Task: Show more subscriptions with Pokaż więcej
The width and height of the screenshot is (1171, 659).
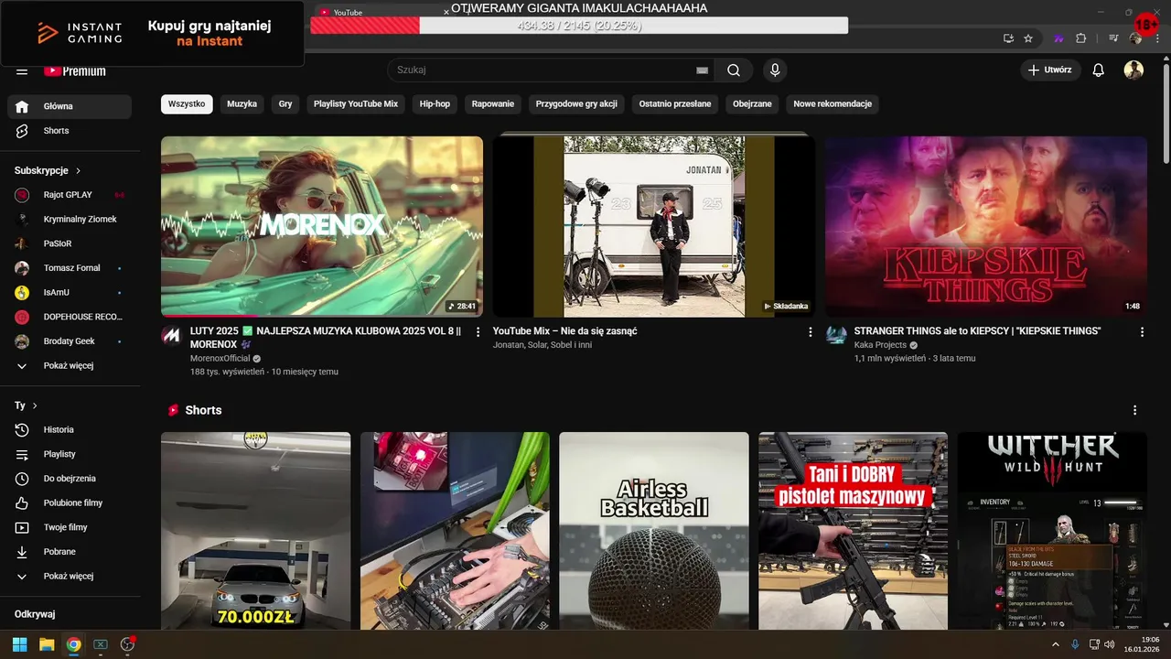Action: tap(70, 365)
